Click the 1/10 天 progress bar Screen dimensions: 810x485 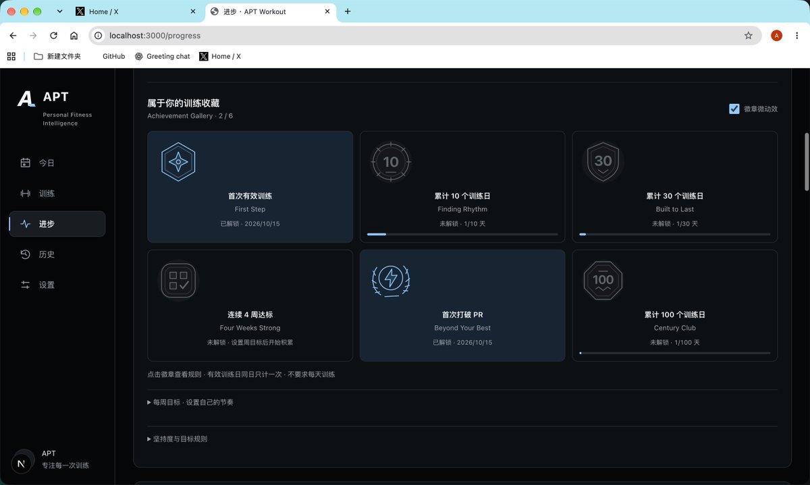[x=462, y=234]
